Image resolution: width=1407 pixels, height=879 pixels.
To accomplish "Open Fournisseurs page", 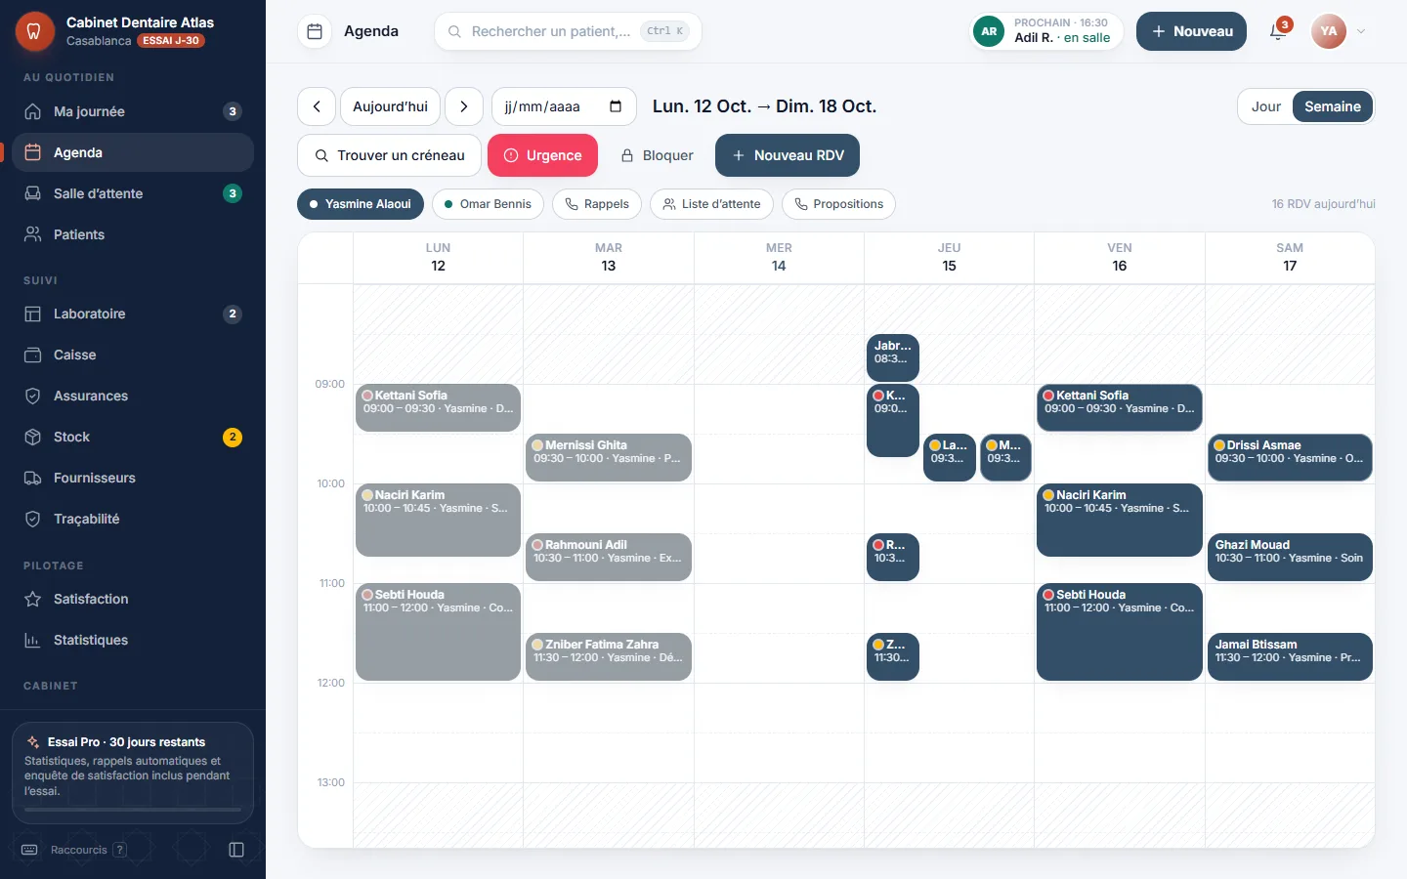I will 133,478.
